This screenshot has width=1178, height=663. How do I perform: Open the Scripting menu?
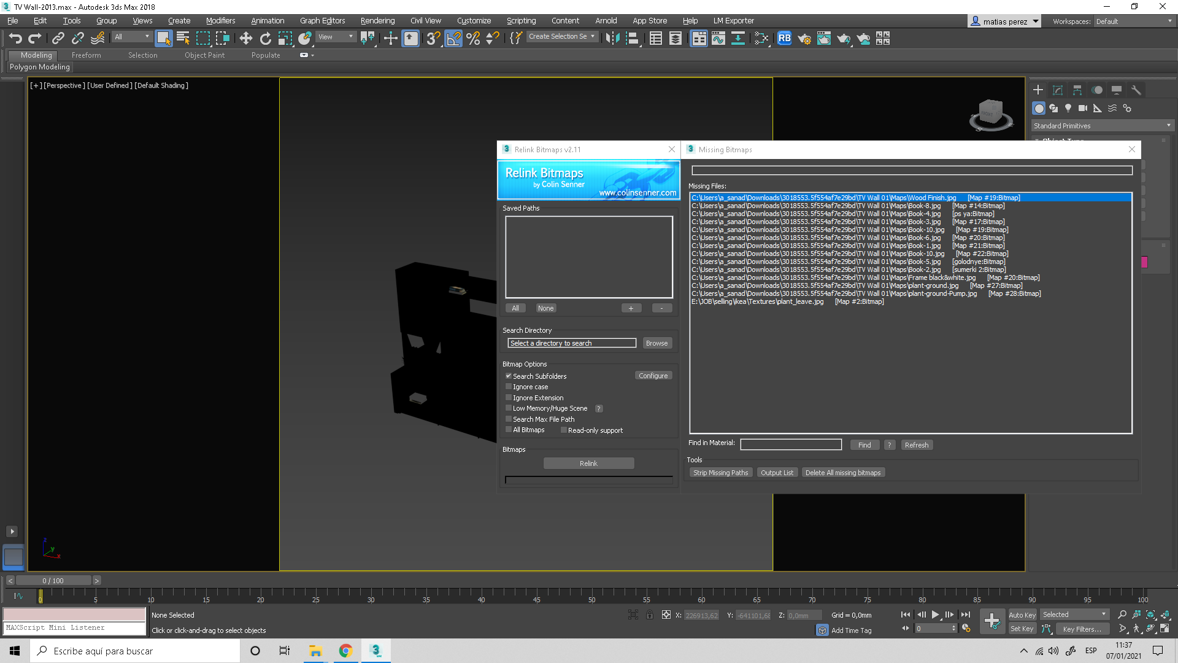(x=521, y=20)
